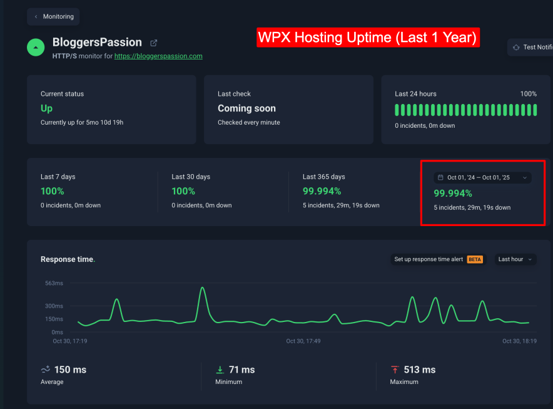This screenshot has height=409, width=553.
Task: Open the external link icon beside BloggersPassion
Action: point(153,42)
